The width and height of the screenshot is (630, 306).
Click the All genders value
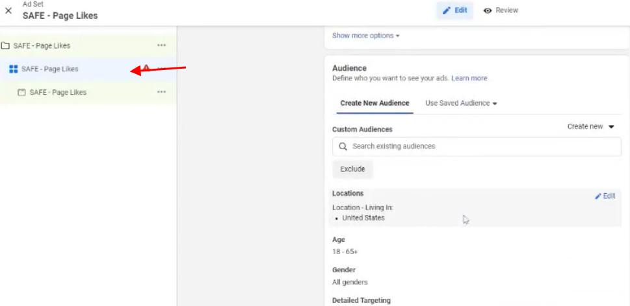click(350, 282)
